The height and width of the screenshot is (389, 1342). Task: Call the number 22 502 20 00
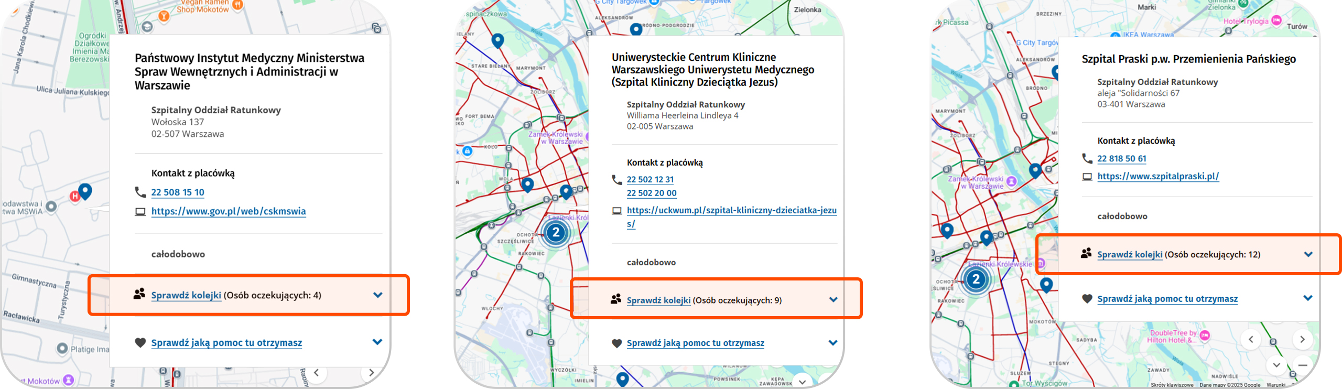(652, 193)
